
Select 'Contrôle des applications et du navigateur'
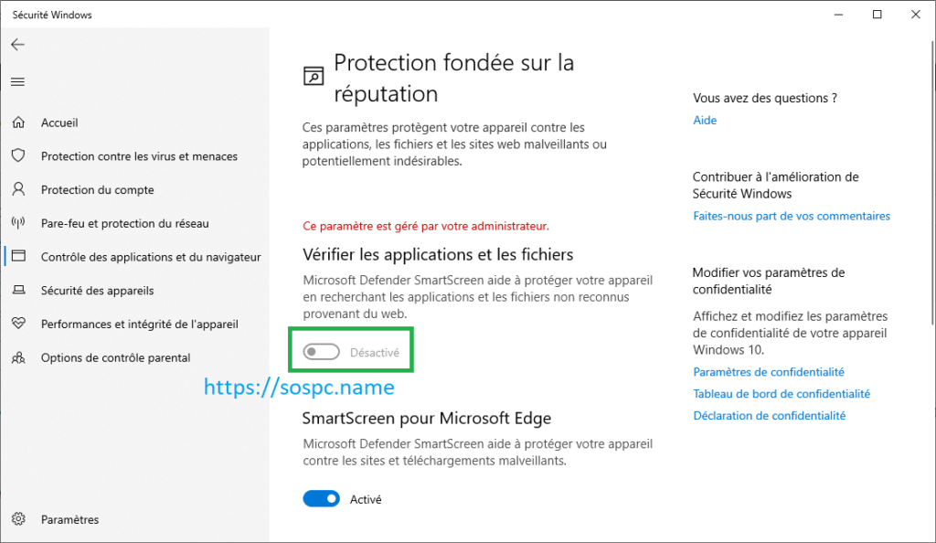151,257
